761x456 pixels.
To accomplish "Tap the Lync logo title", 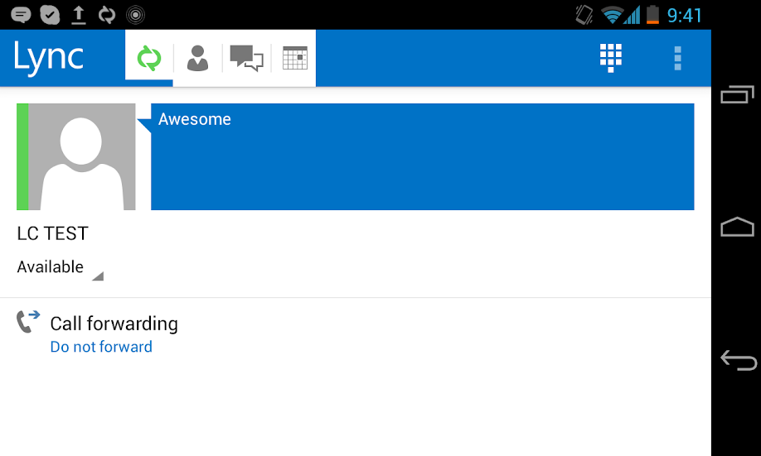I will click(49, 58).
